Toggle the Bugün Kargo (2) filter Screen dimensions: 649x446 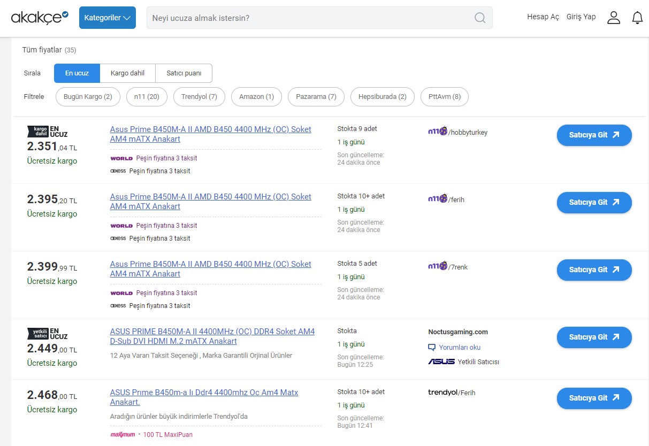[88, 97]
